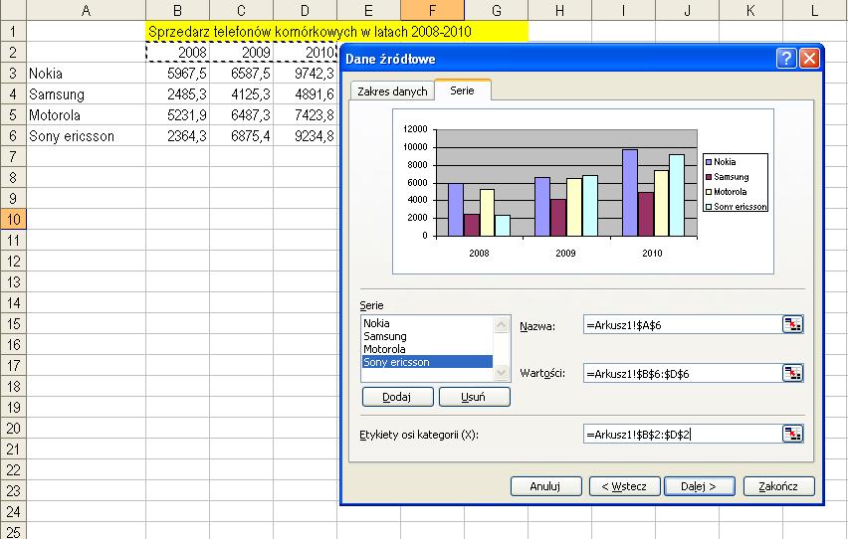Select column B header
This screenshot has width=848, height=539.
coord(177,10)
